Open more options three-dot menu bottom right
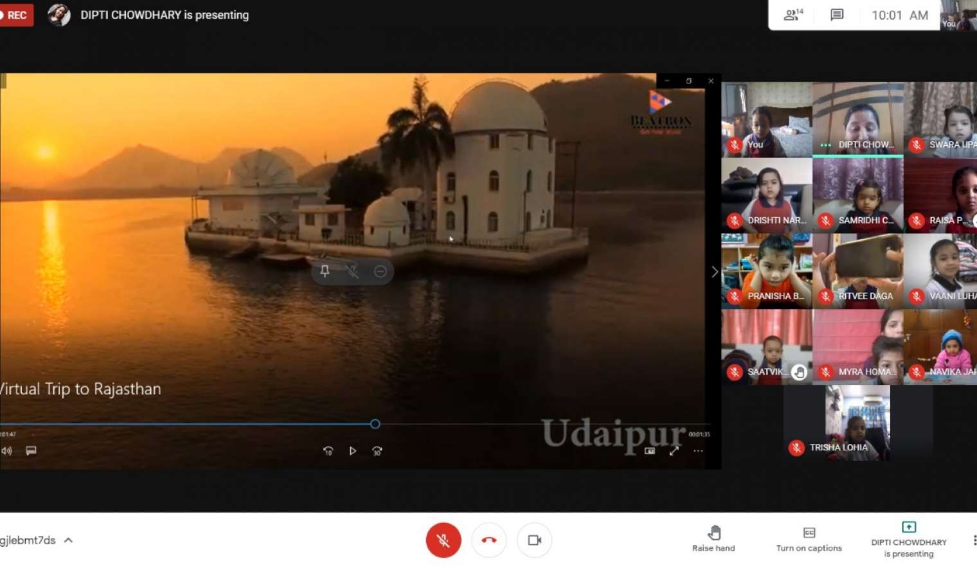977x568 pixels. click(973, 540)
